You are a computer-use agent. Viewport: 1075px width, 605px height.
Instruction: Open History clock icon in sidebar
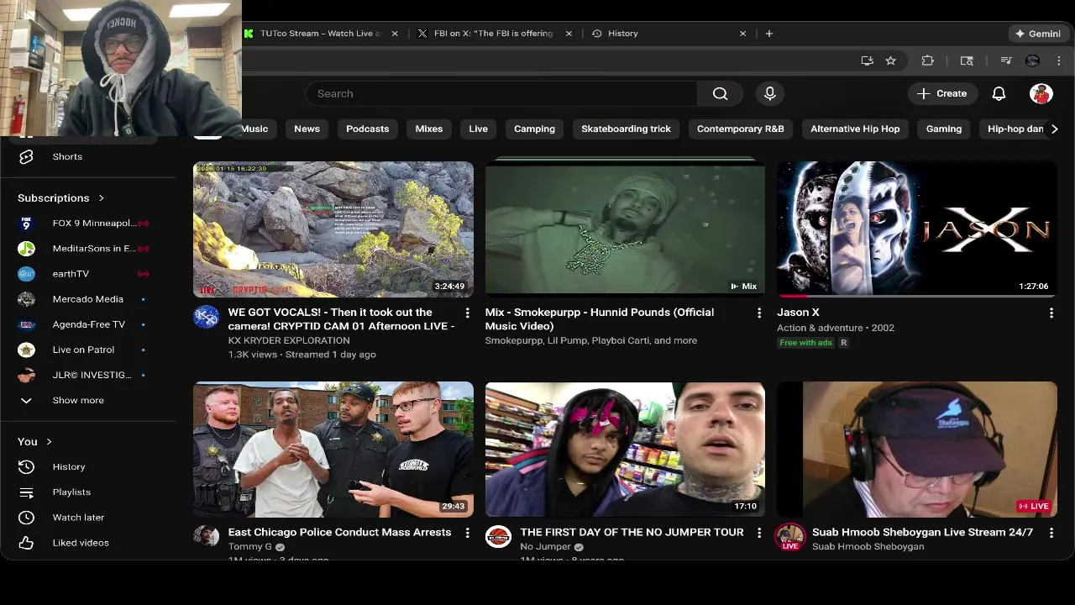tap(26, 466)
